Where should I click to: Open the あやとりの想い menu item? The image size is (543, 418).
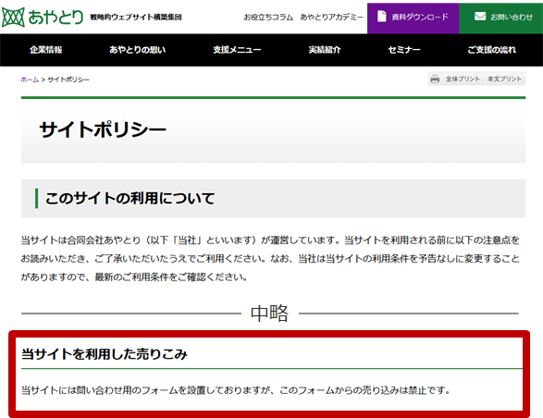coord(138,50)
